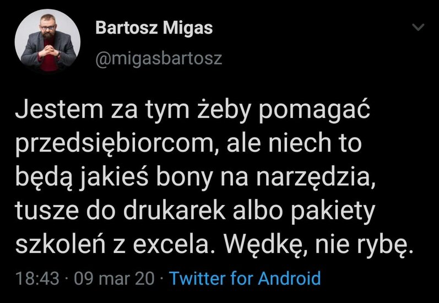Click the 18:43 timestamp
The image size is (439, 303).
coord(37,279)
